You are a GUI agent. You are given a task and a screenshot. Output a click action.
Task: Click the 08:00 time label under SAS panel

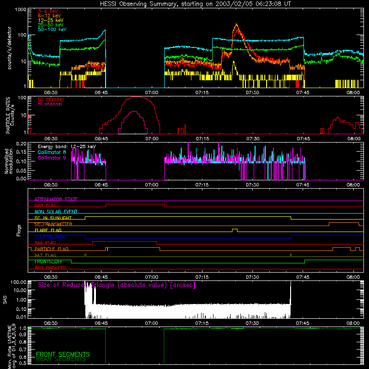[x=353, y=323]
